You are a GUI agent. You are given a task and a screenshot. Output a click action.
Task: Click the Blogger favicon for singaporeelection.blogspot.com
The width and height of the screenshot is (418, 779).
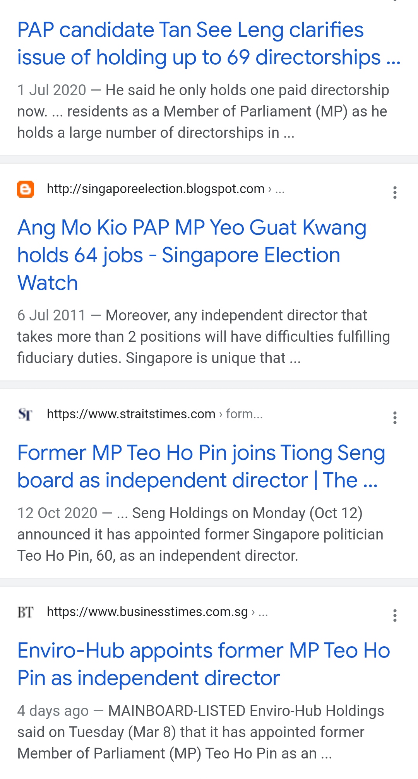coord(26,189)
